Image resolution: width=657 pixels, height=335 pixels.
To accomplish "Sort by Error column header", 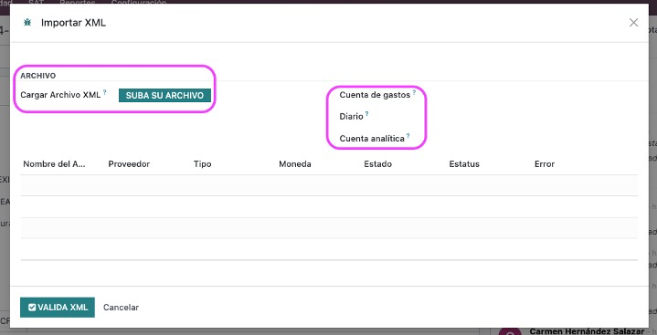I will tap(545, 164).
